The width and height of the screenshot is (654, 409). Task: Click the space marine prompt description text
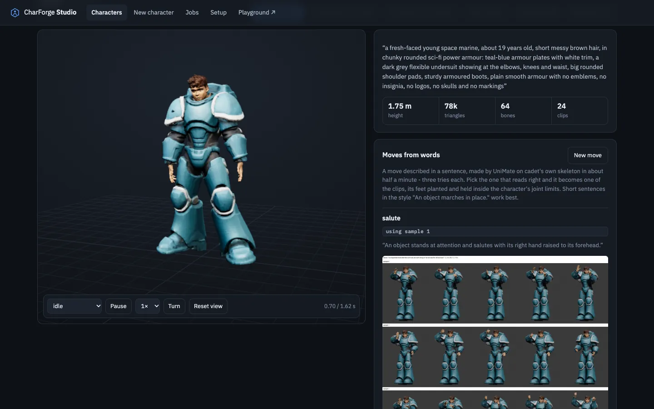495,67
